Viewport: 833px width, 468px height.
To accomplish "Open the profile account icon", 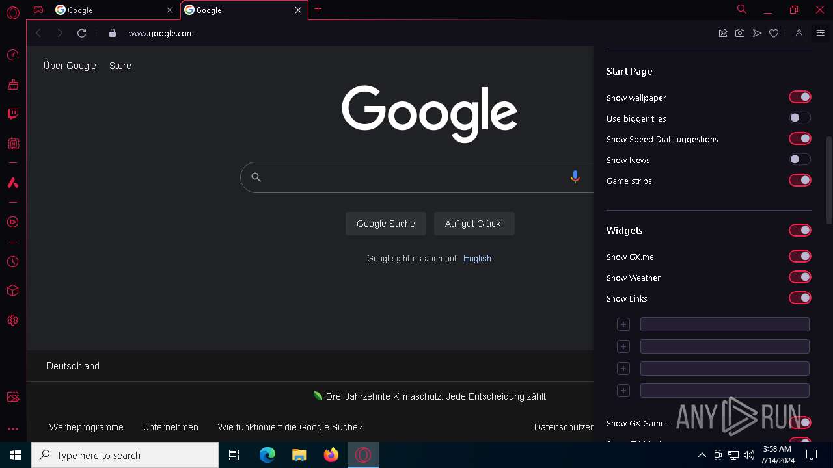I will (799, 33).
